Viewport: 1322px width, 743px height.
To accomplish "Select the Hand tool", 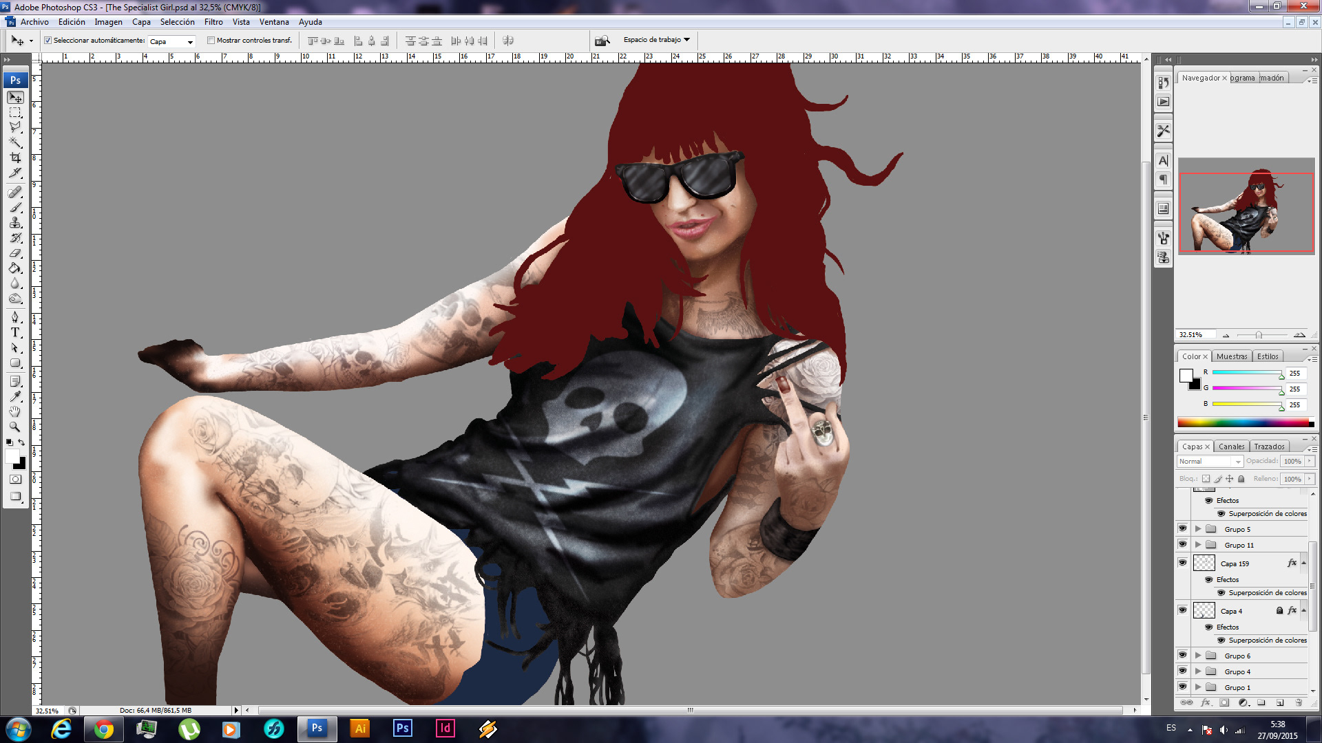I will click(15, 411).
